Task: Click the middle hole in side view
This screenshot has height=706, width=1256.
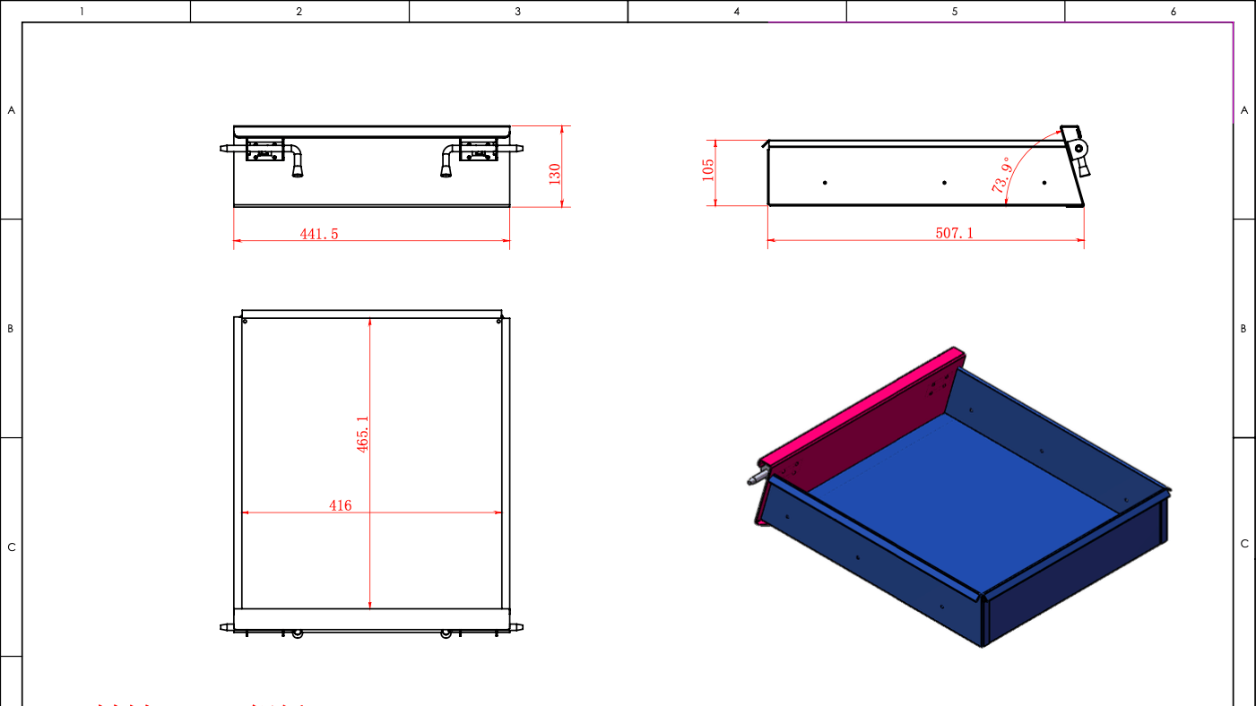Action: [x=944, y=183]
